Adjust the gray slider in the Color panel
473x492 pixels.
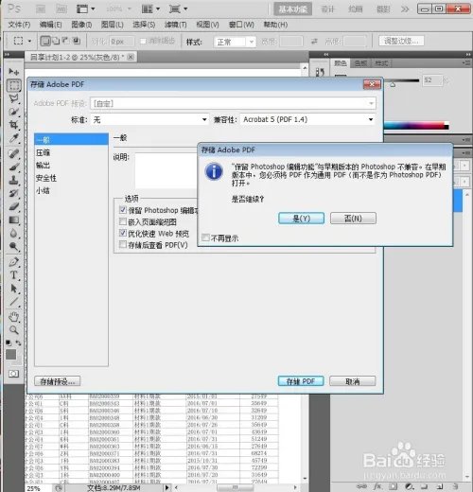(393, 84)
